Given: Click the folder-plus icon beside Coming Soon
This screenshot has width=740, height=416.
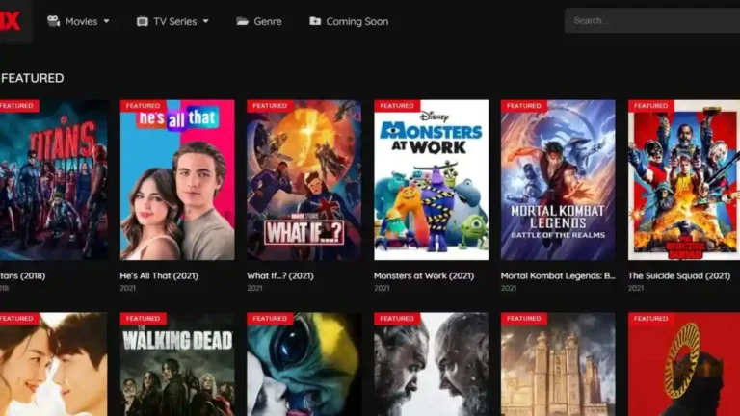Looking at the screenshot, I should tap(315, 21).
